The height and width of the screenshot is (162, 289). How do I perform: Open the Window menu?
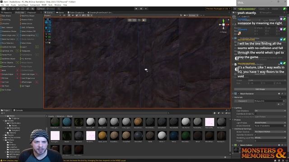point(58,5)
